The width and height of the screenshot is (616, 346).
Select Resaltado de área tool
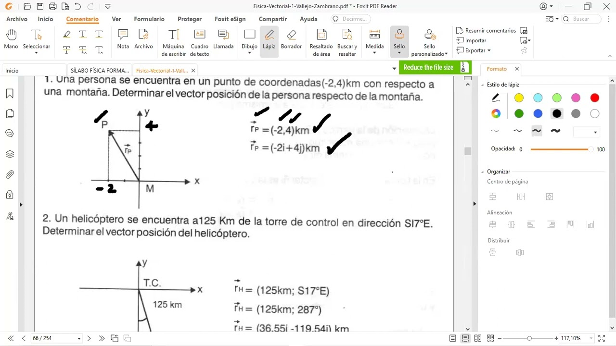[321, 42]
